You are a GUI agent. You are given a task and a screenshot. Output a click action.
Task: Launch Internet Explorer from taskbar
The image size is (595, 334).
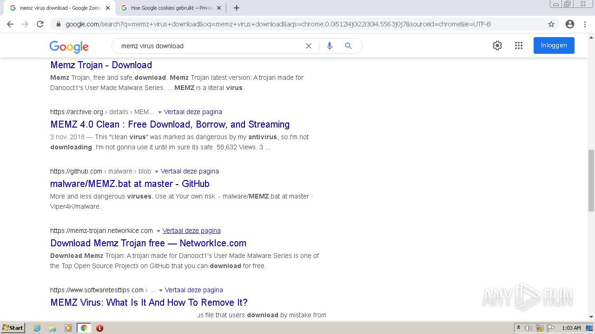(x=37, y=328)
